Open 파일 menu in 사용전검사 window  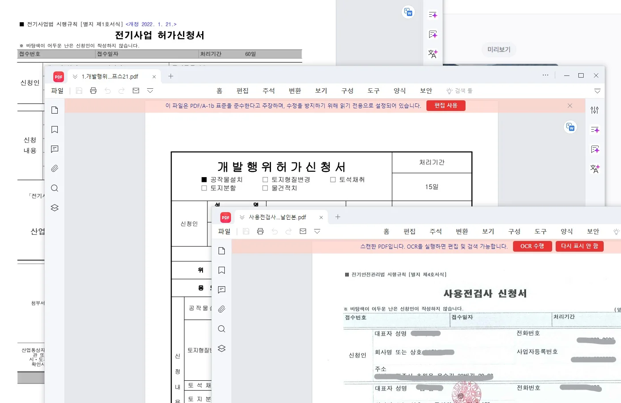coord(224,231)
